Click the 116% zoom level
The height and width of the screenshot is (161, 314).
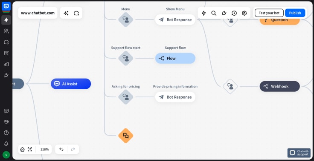pos(44,149)
